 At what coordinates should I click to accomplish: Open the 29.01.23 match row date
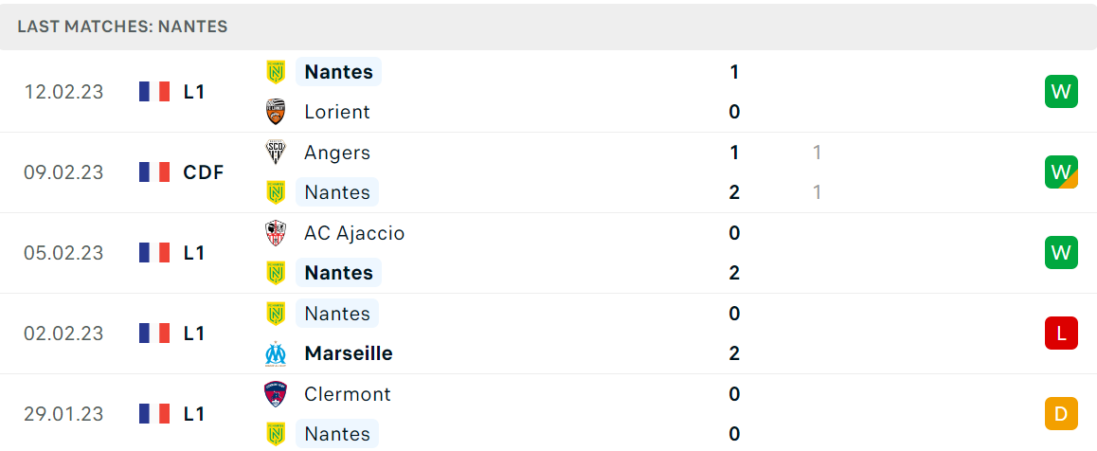(x=63, y=414)
